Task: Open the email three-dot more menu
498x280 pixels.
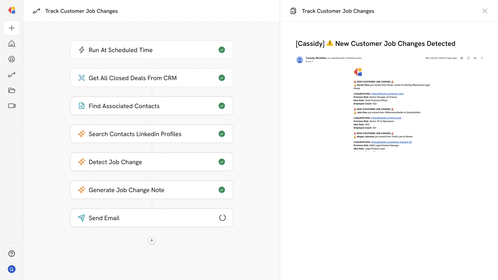Action: coord(482,58)
